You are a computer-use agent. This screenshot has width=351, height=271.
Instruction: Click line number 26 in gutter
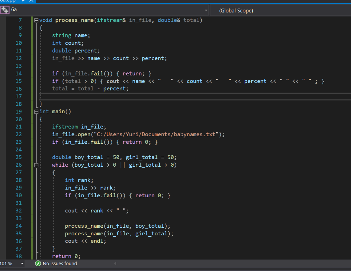19,165
